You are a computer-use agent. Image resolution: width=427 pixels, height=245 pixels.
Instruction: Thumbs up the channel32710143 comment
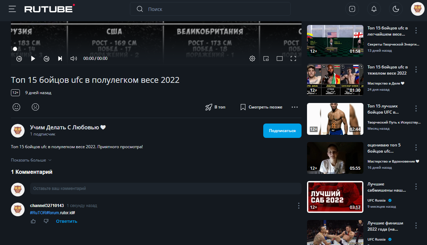click(33, 221)
